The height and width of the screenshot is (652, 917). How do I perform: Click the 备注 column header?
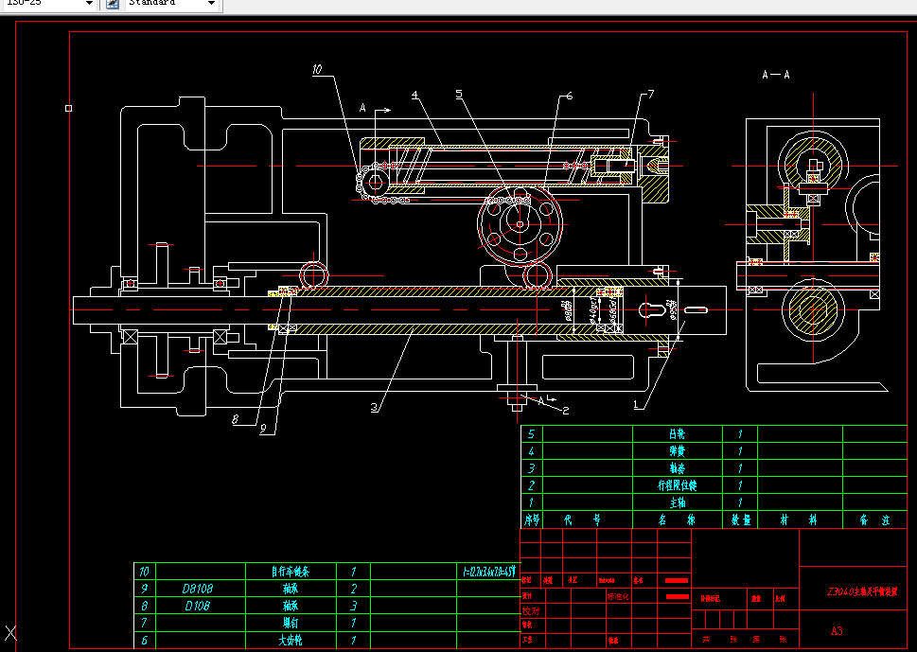[875, 520]
